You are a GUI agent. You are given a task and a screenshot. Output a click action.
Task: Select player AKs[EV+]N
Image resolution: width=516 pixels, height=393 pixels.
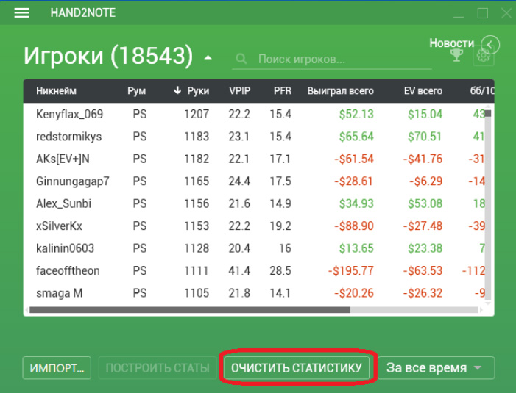(63, 159)
